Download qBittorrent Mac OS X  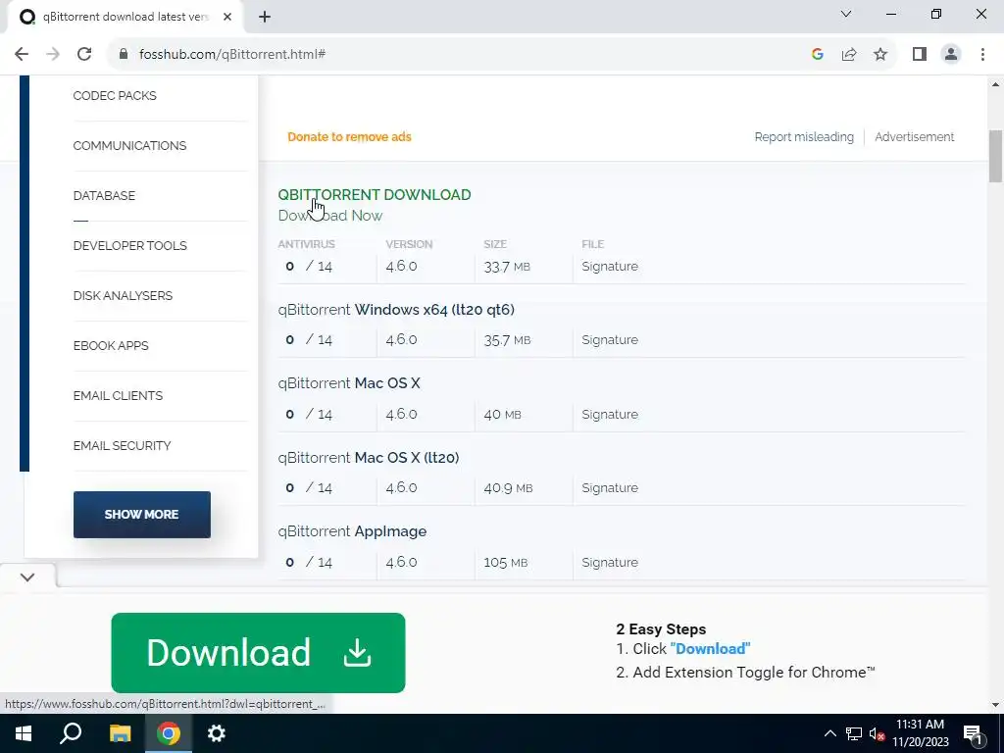click(x=349, y=383)
